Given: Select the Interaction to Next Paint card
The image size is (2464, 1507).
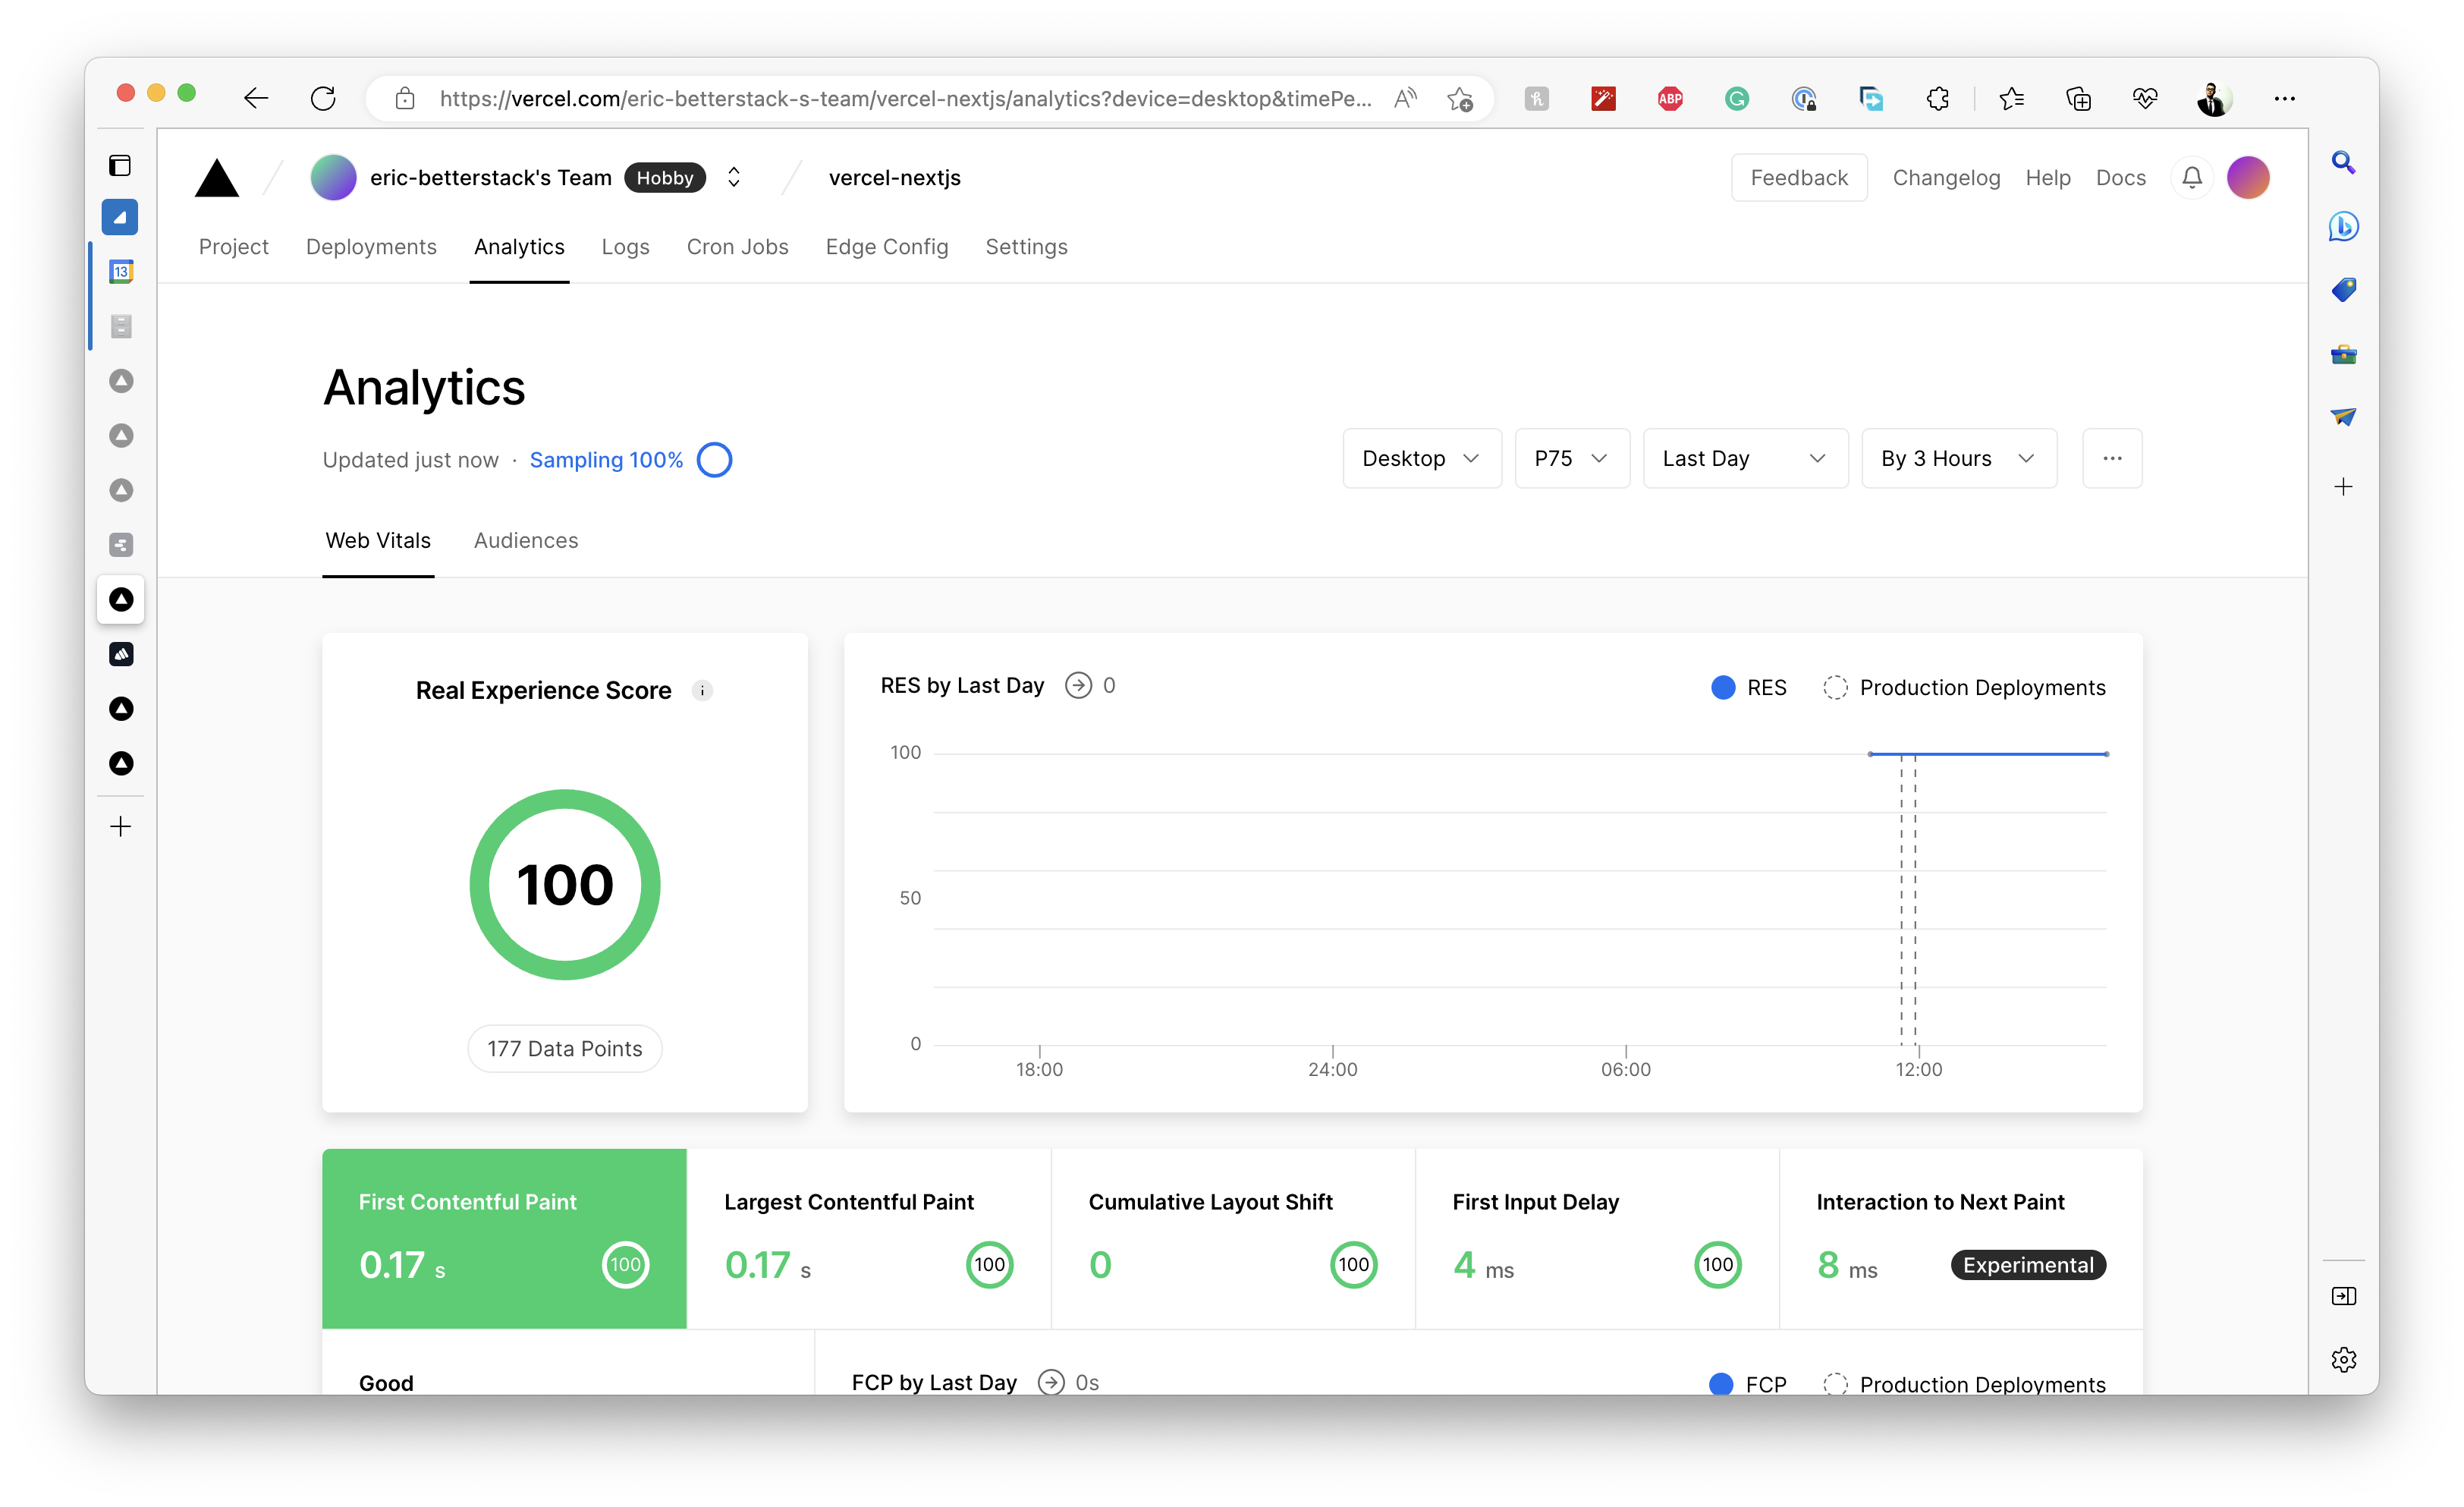Looking at the screenshot, I should coord(1960,1238).
